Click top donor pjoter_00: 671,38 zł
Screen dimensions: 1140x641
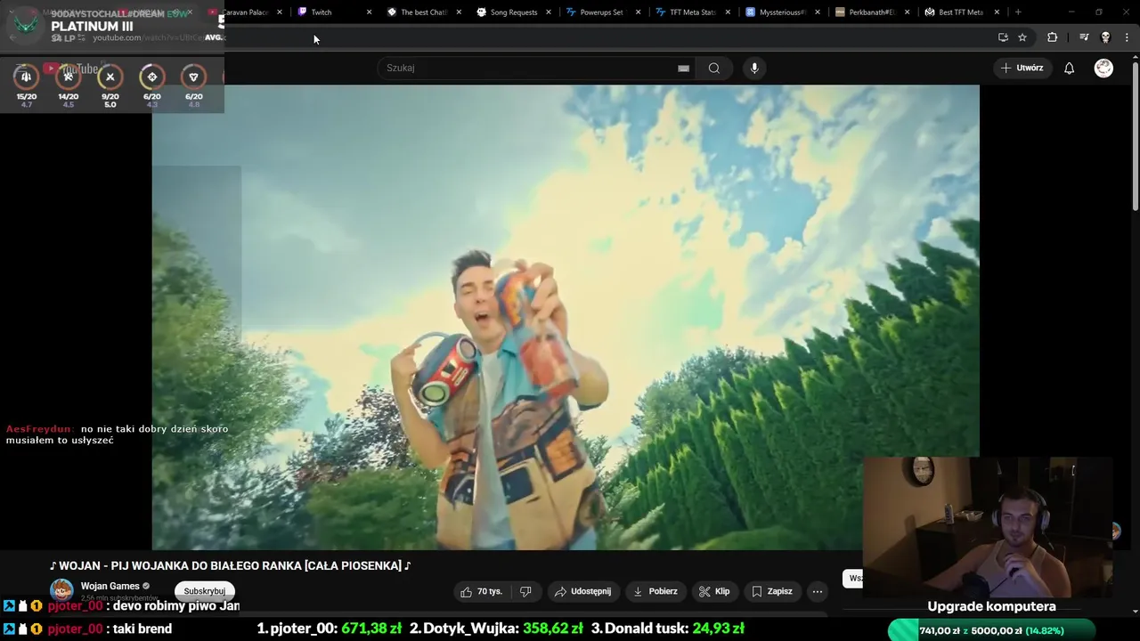(x=329, y=629)
